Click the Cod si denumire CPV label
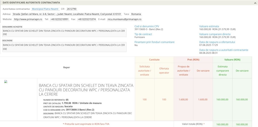The width and height of the screenshot is (258, 127). coord(147,26)
